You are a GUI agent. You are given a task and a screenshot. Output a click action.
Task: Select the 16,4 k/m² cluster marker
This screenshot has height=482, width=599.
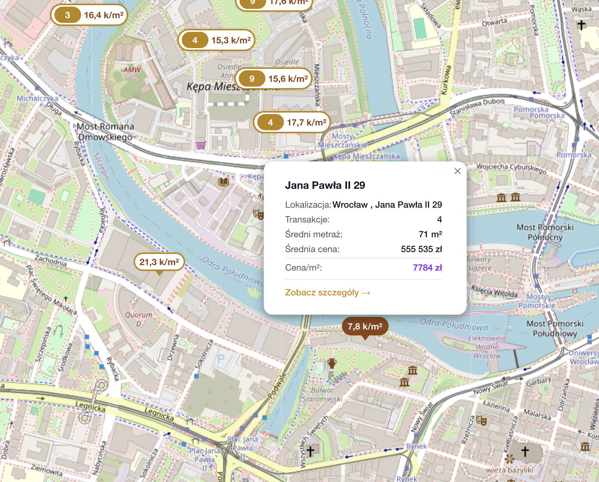pos(89,15)
